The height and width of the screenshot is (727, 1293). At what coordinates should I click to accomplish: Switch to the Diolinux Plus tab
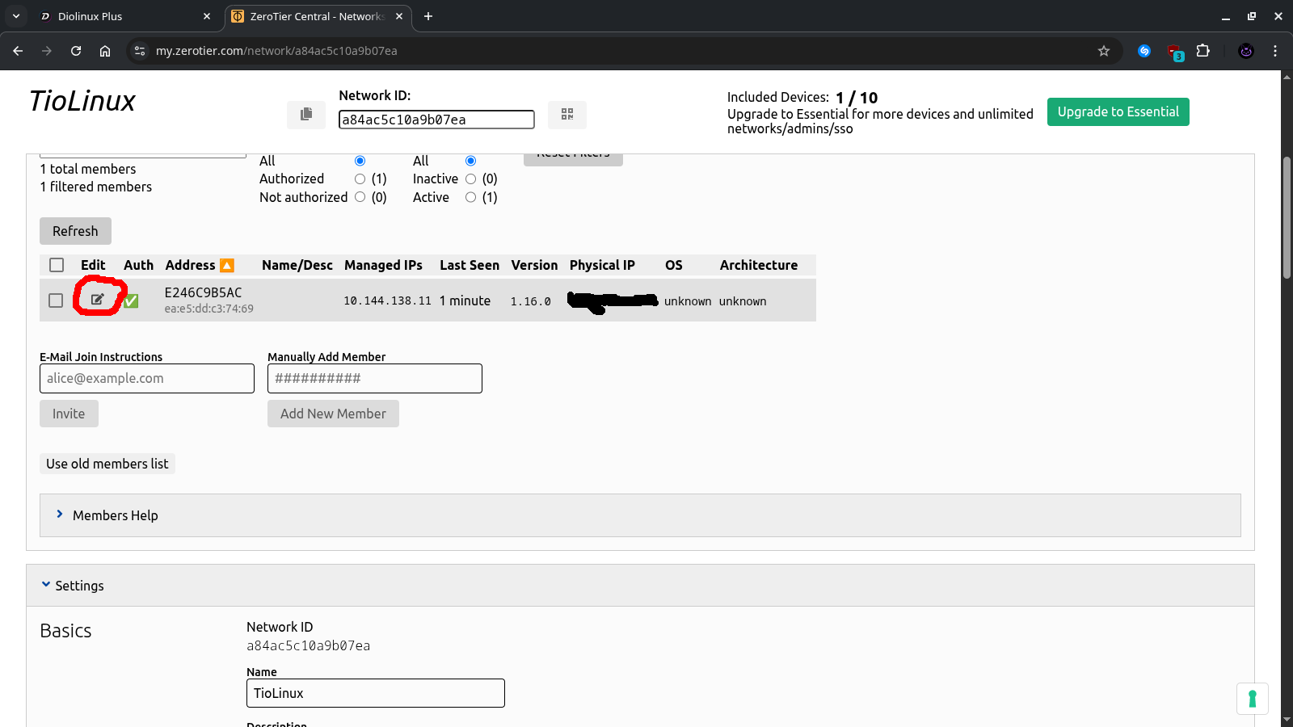tap(121, 16)
